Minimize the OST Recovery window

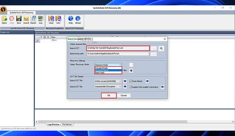[x=215, y=8]
